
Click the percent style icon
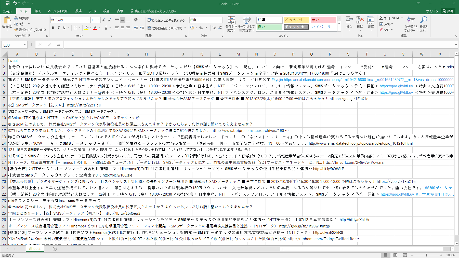coord(201,28)
